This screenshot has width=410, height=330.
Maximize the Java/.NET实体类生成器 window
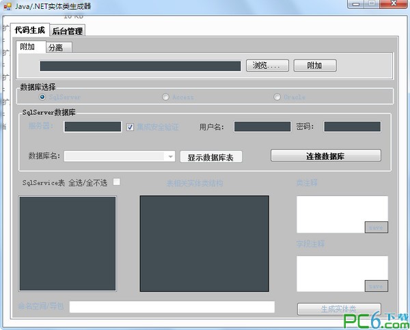(372, 4)
